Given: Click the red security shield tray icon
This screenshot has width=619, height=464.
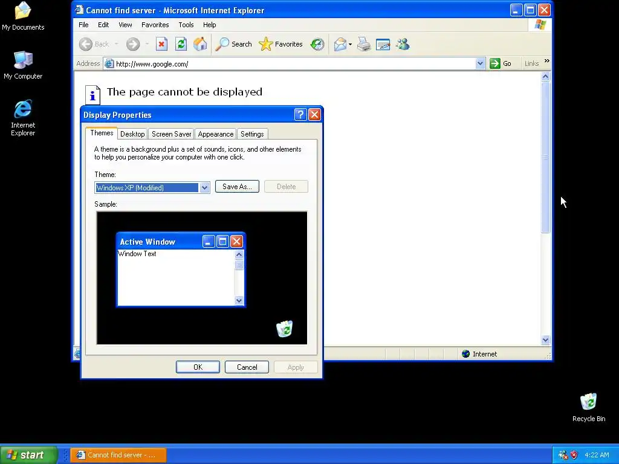Looking at the screenshot, I should click(x=574, y=455).
